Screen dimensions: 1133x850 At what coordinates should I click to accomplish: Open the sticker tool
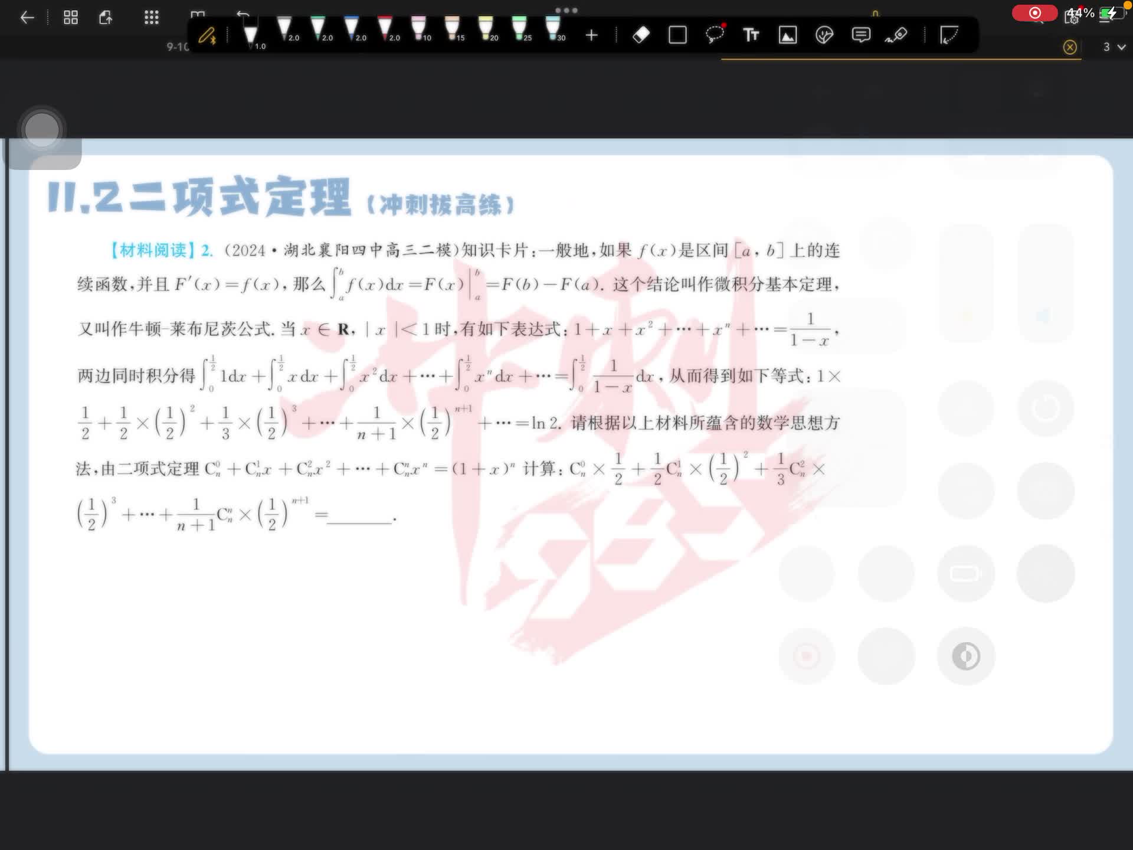(x=824, y=35)
